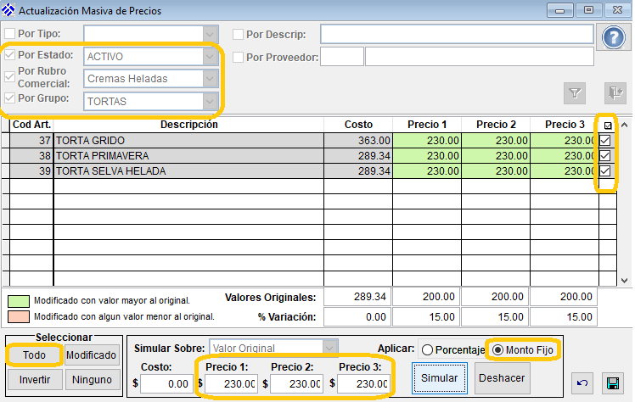Select the Porcentaje radio option
The image size is (635, 402).
[x=428, y=349]
